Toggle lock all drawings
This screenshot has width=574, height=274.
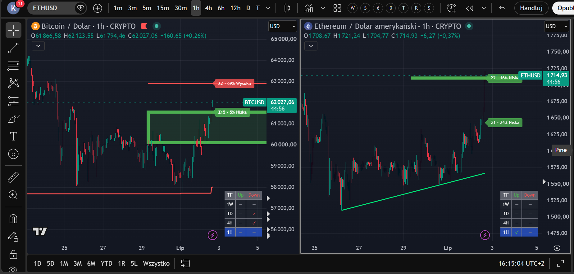coord(13,255)
